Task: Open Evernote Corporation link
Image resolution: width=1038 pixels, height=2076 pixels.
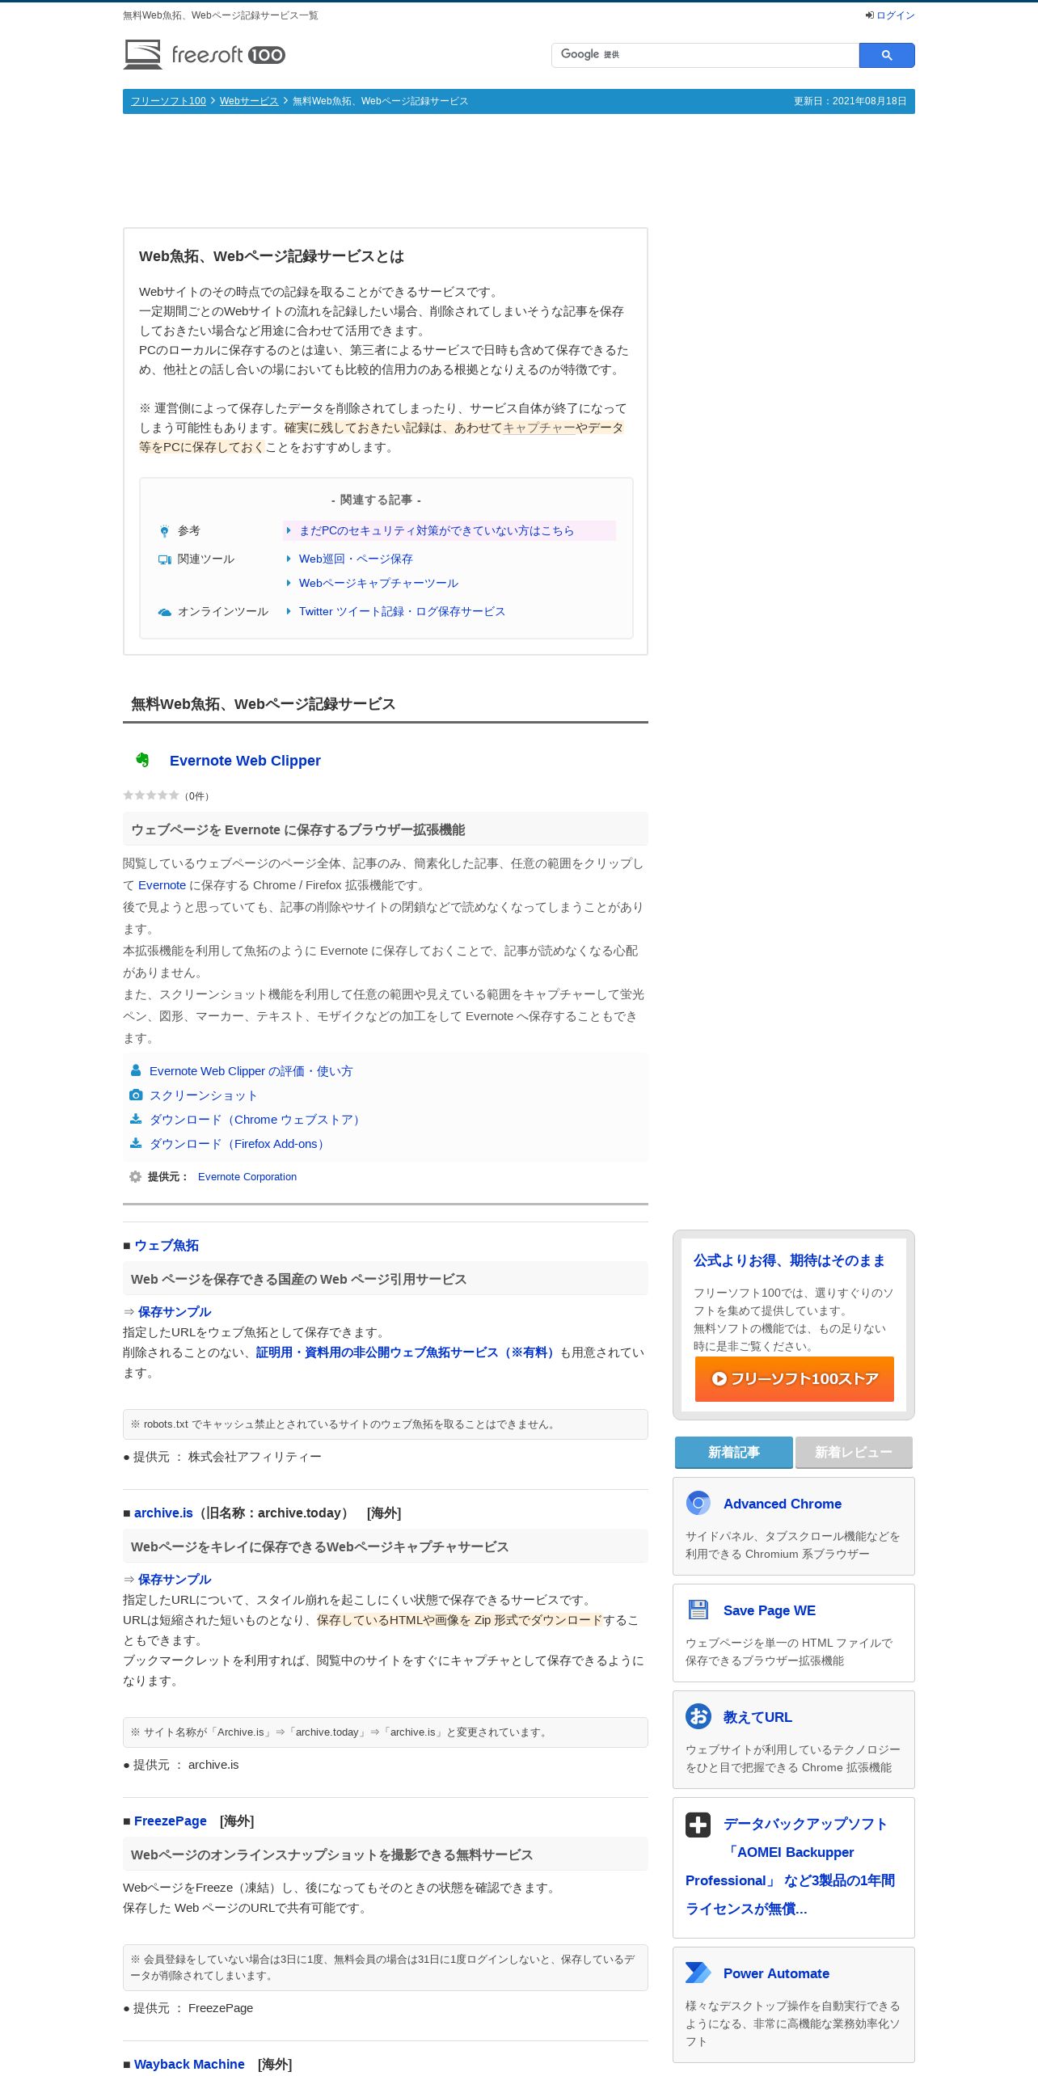Action: point(247,1177)
